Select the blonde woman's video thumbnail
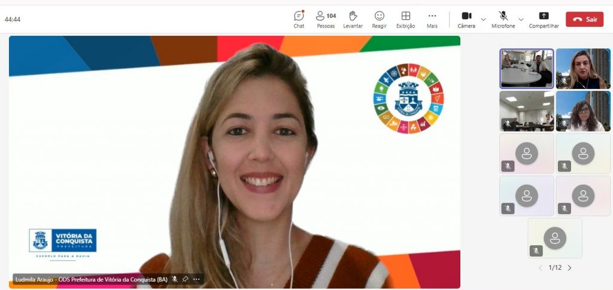The height and width of the screenshot is (290, 613). [x=583, y=69]
